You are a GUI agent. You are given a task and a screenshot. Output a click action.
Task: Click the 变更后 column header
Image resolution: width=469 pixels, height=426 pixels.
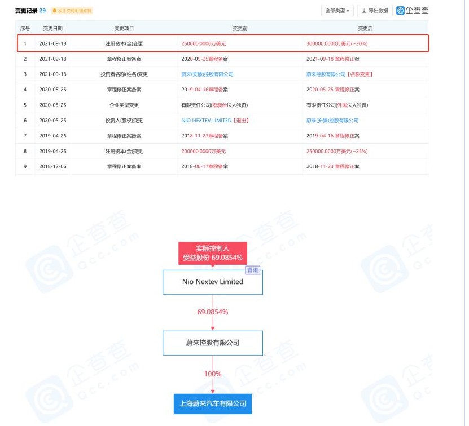365,28
